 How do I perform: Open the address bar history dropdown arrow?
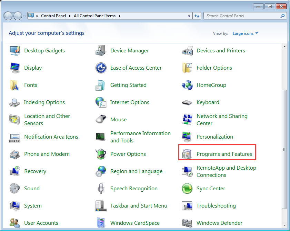(x=189, y=16)
